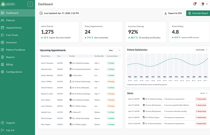Click patient name Emily K. Rodriguez

tap(47, 75)
